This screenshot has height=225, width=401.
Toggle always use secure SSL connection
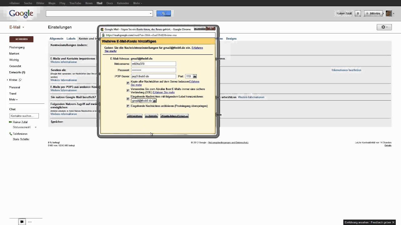tap(128, 91)
